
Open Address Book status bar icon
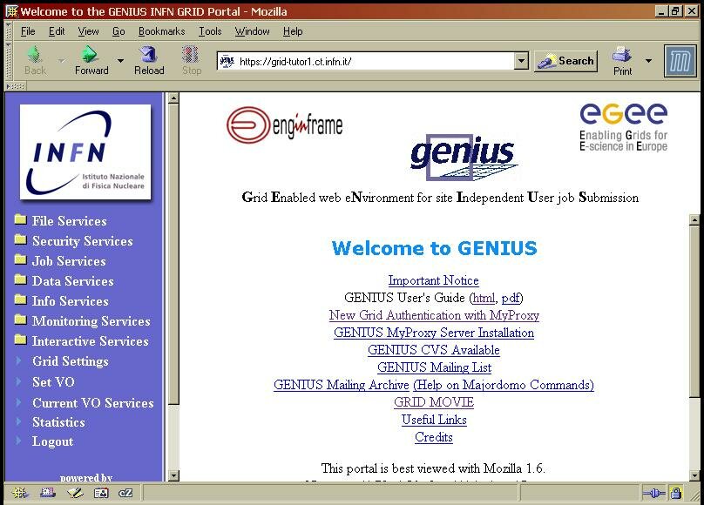click(101, 493)
